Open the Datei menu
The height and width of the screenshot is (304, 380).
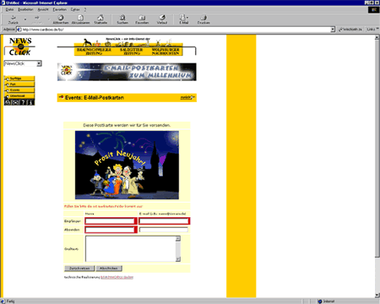[x=9, y=9]
